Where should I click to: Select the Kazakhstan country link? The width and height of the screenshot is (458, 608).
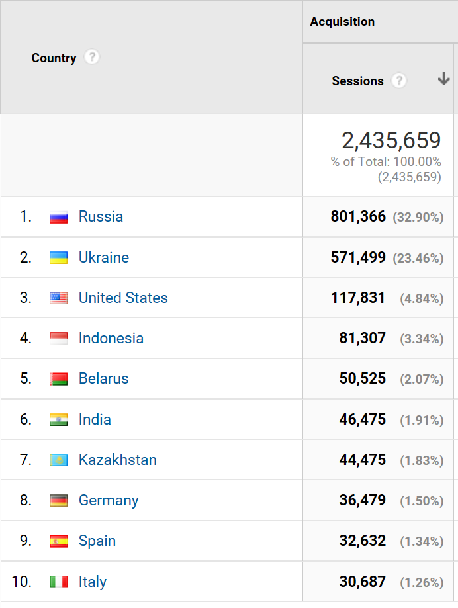[x=118, y=460]
